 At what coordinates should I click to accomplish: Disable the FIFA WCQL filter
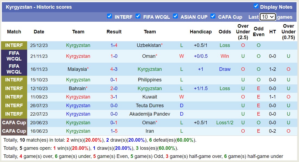[138, 16]
